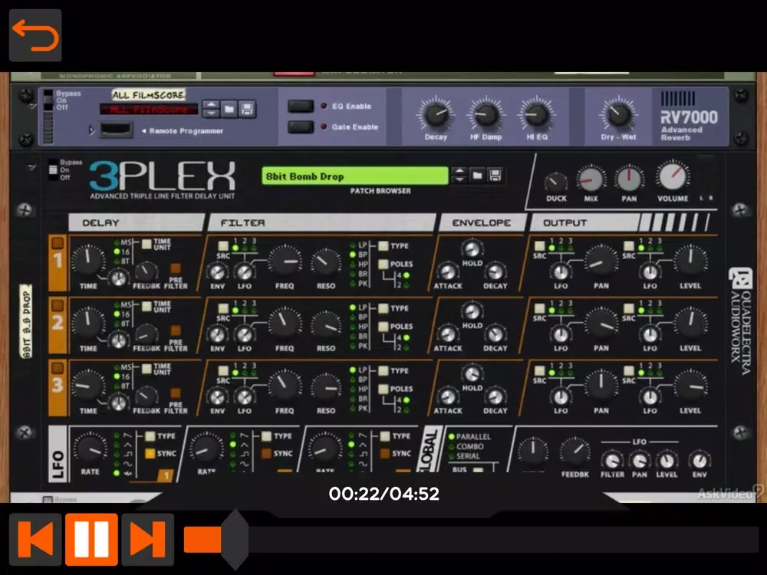Flip the 3PLEX Bypass/On/Off switch
Viewport: 767px width, 575px height.
(x=52, y=169)
